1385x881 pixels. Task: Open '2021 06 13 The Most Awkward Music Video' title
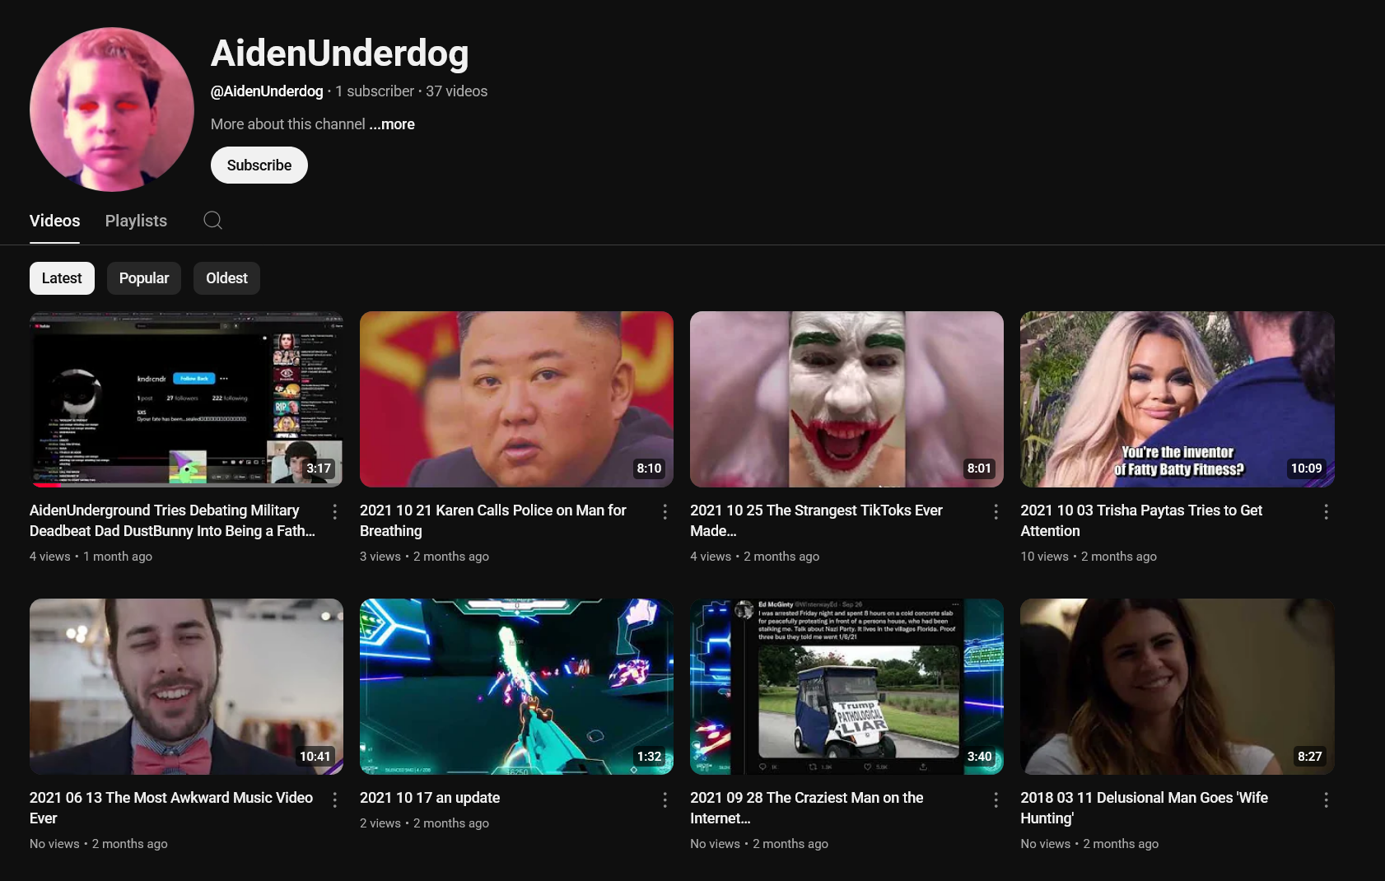pyautogui.click(x=171, y=808)
